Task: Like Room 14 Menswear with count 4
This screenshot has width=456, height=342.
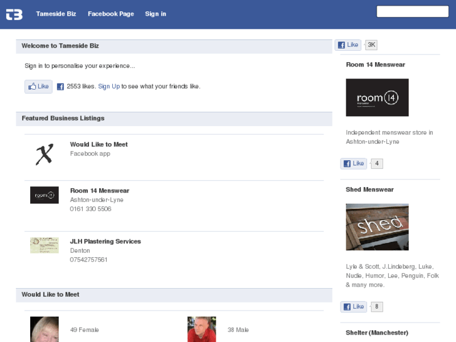Action: click(x=354, y=164)
